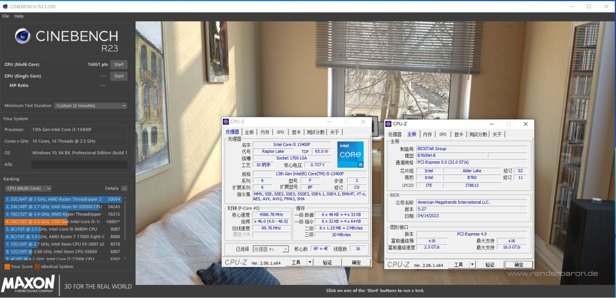This screenshot has width=616, height=298.
Task: Select the Intel Xeon W-3265M ranking row
Action: point(63,207)
